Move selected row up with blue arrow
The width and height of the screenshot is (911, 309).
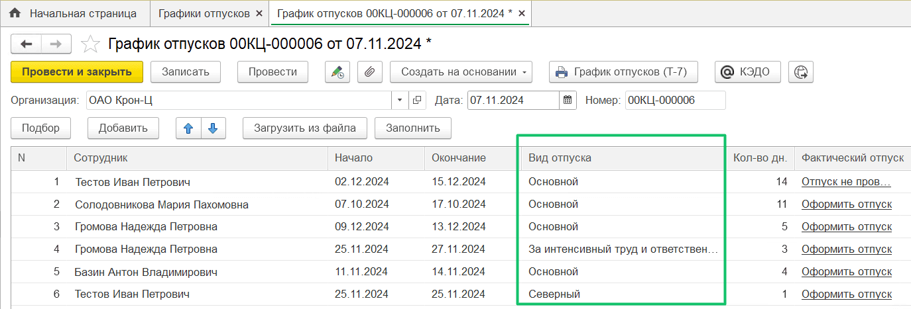point(188,128)
